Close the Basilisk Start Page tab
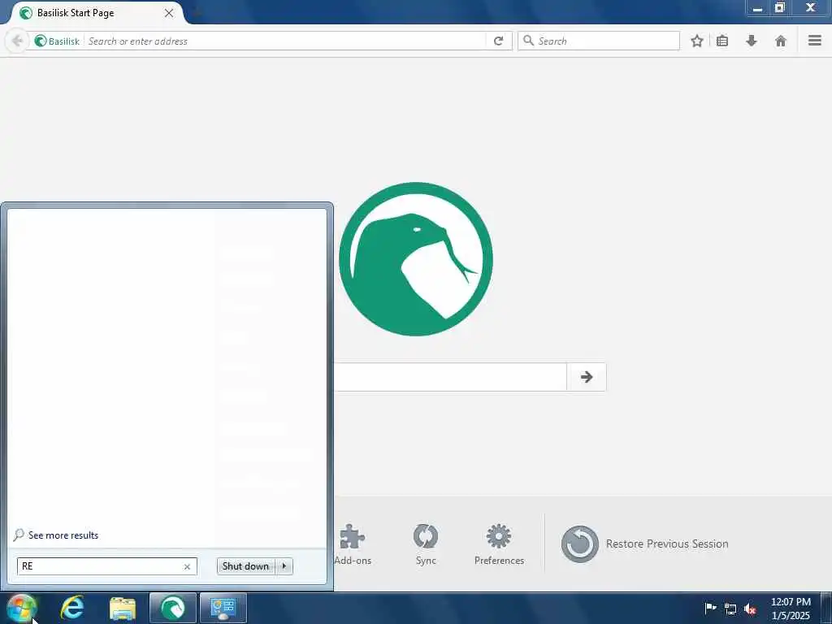The image size is (832, 624). click(169, 13)
